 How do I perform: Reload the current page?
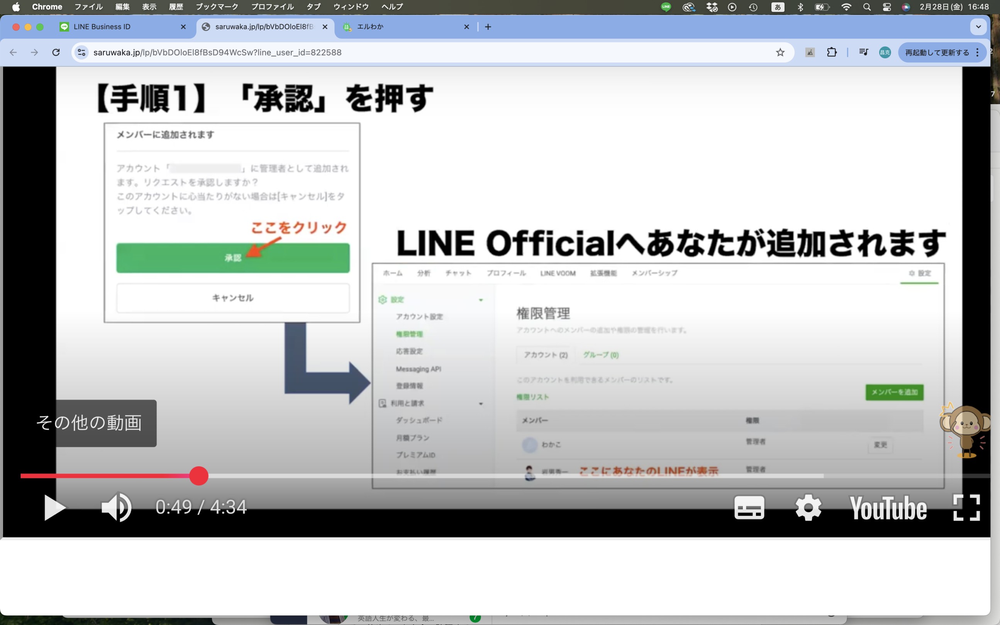pos(56,53)
